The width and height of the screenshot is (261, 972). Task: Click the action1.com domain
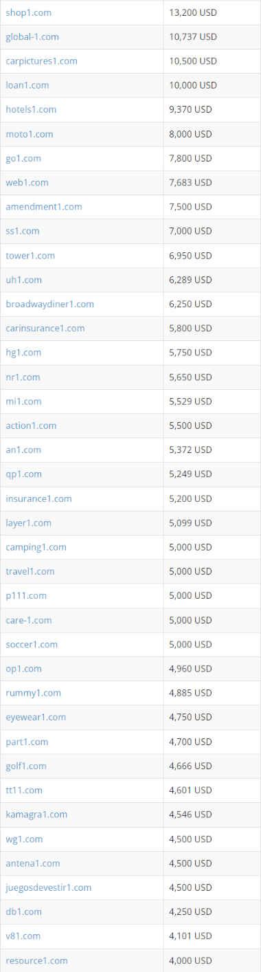pos(31,426)
